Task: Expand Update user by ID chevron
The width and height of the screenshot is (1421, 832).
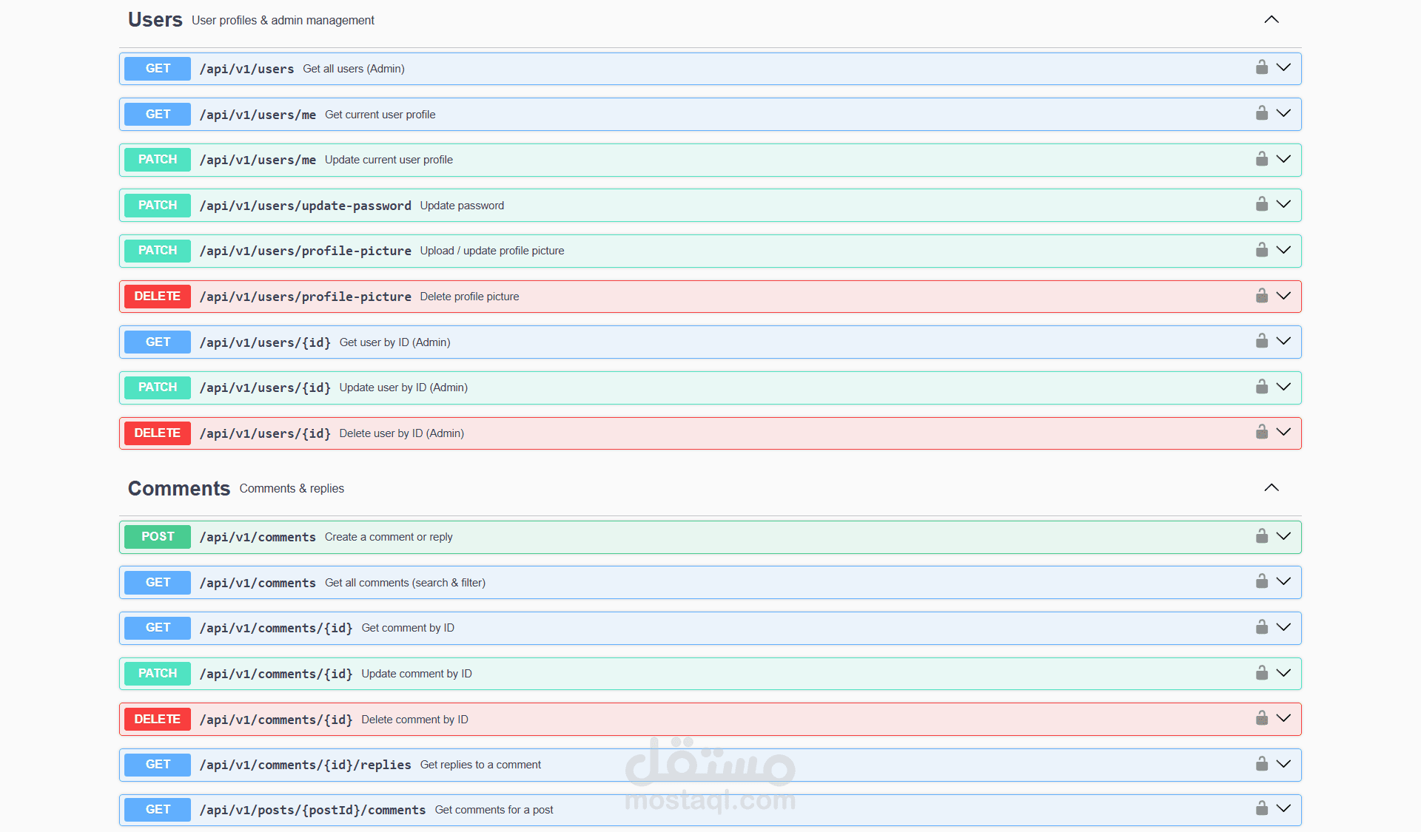Action: (x=1283, y=387)
